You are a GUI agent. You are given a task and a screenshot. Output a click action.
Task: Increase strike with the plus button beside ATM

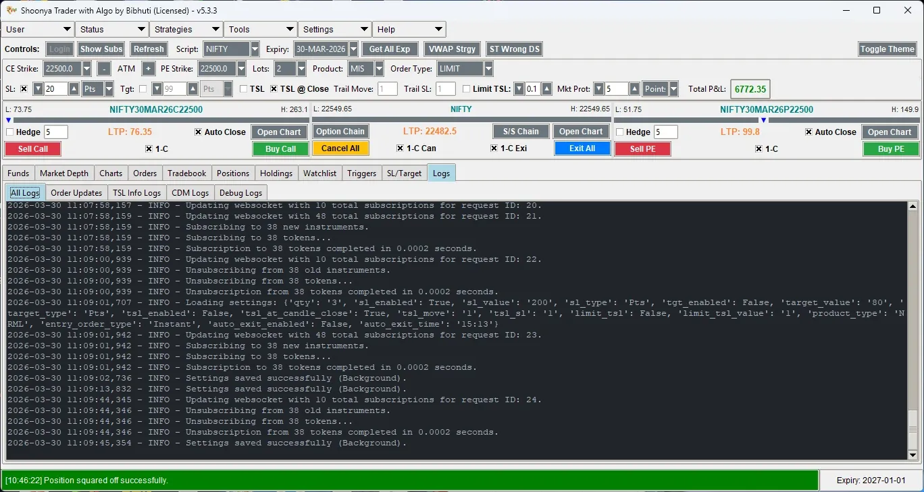pyautogui.click(x=148, y=69)
